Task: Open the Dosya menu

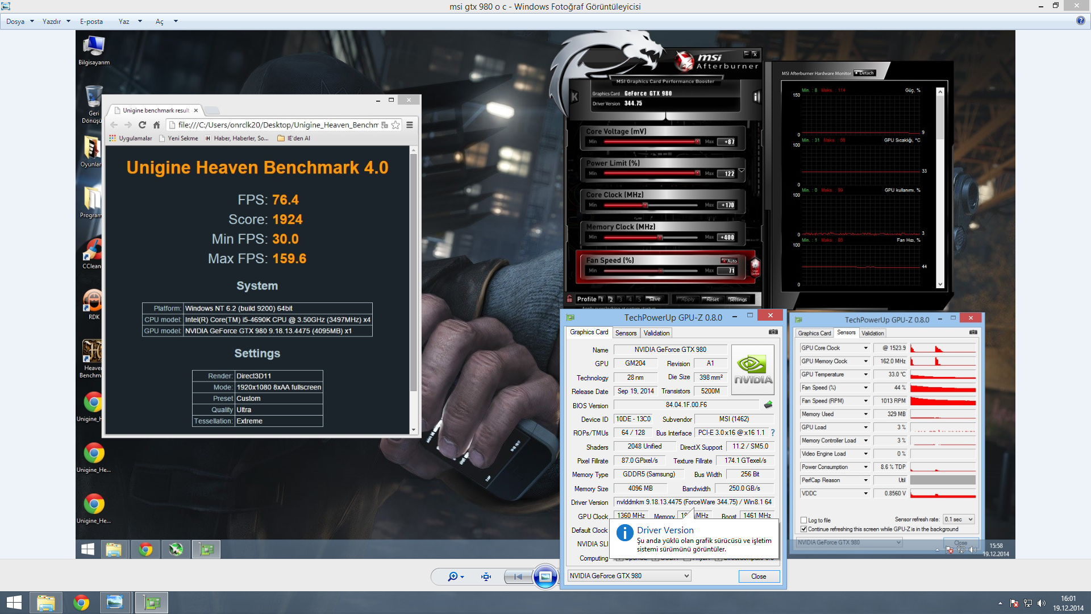Action: (x=20, y=22)
